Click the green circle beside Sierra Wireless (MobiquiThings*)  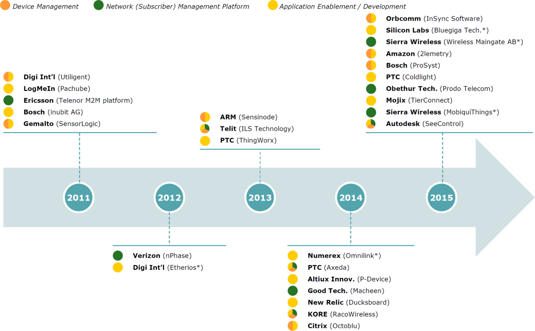(x=371, y=112)
